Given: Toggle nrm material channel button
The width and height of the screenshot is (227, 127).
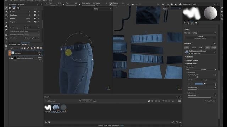Looking at the screenshot, I should 207,48.
